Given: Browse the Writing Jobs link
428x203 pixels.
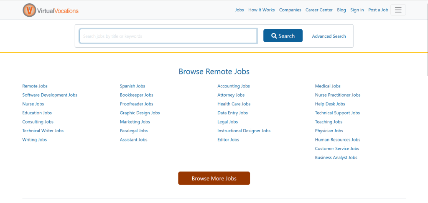Looking at the screenshot, I should (34, 140).
